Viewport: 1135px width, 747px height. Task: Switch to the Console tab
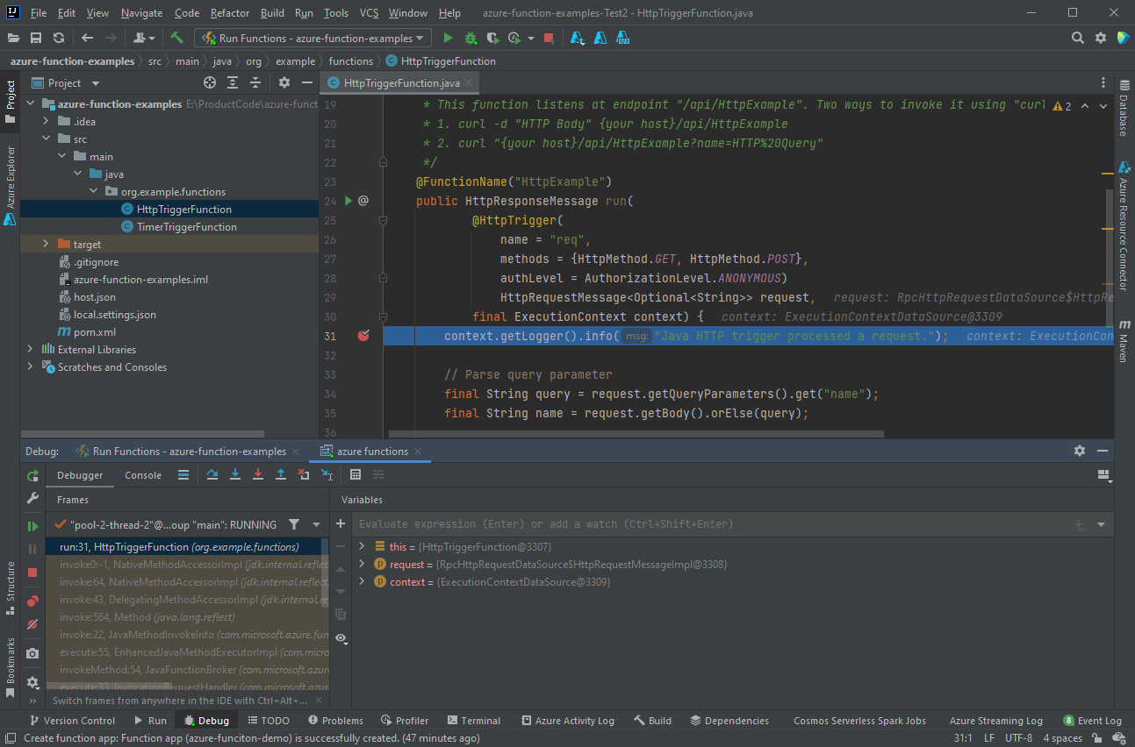(143, 475)
